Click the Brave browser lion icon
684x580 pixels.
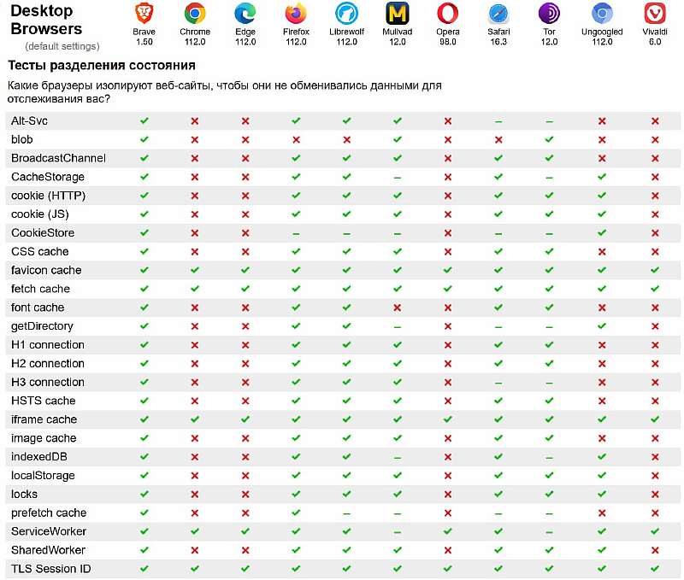coord(144,15)
